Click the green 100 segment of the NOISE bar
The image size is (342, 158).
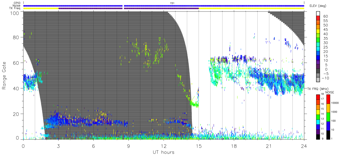coord(328,117)
